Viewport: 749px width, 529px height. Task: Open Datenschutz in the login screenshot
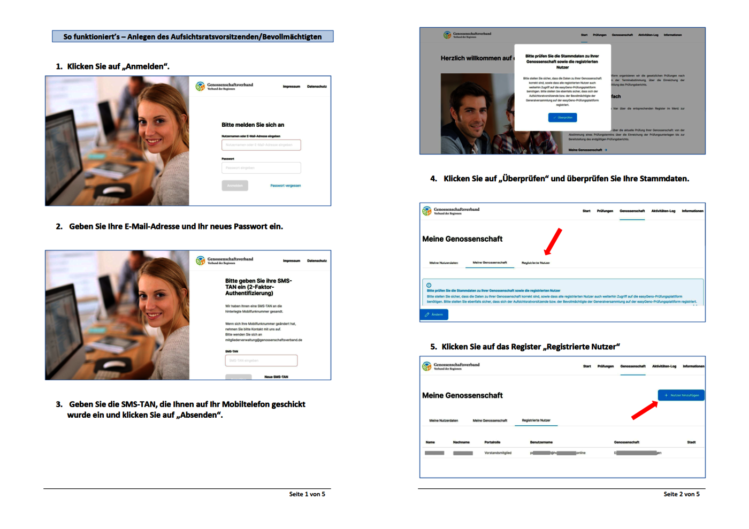[317, 87]
